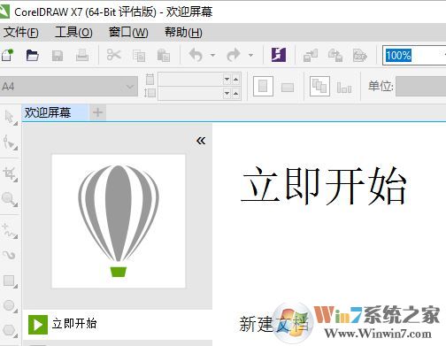Open a file with the folder icon
Viewport: 446px width, 346px height.
click(32, 55)
